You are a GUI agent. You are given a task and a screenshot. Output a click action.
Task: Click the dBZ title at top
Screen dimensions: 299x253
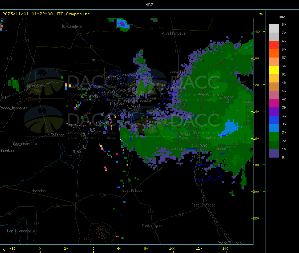point(149,5)
